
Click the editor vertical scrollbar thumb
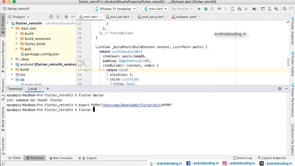[288, 62]
